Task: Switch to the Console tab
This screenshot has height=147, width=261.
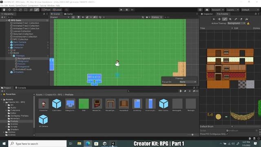Action: [21, 88]
